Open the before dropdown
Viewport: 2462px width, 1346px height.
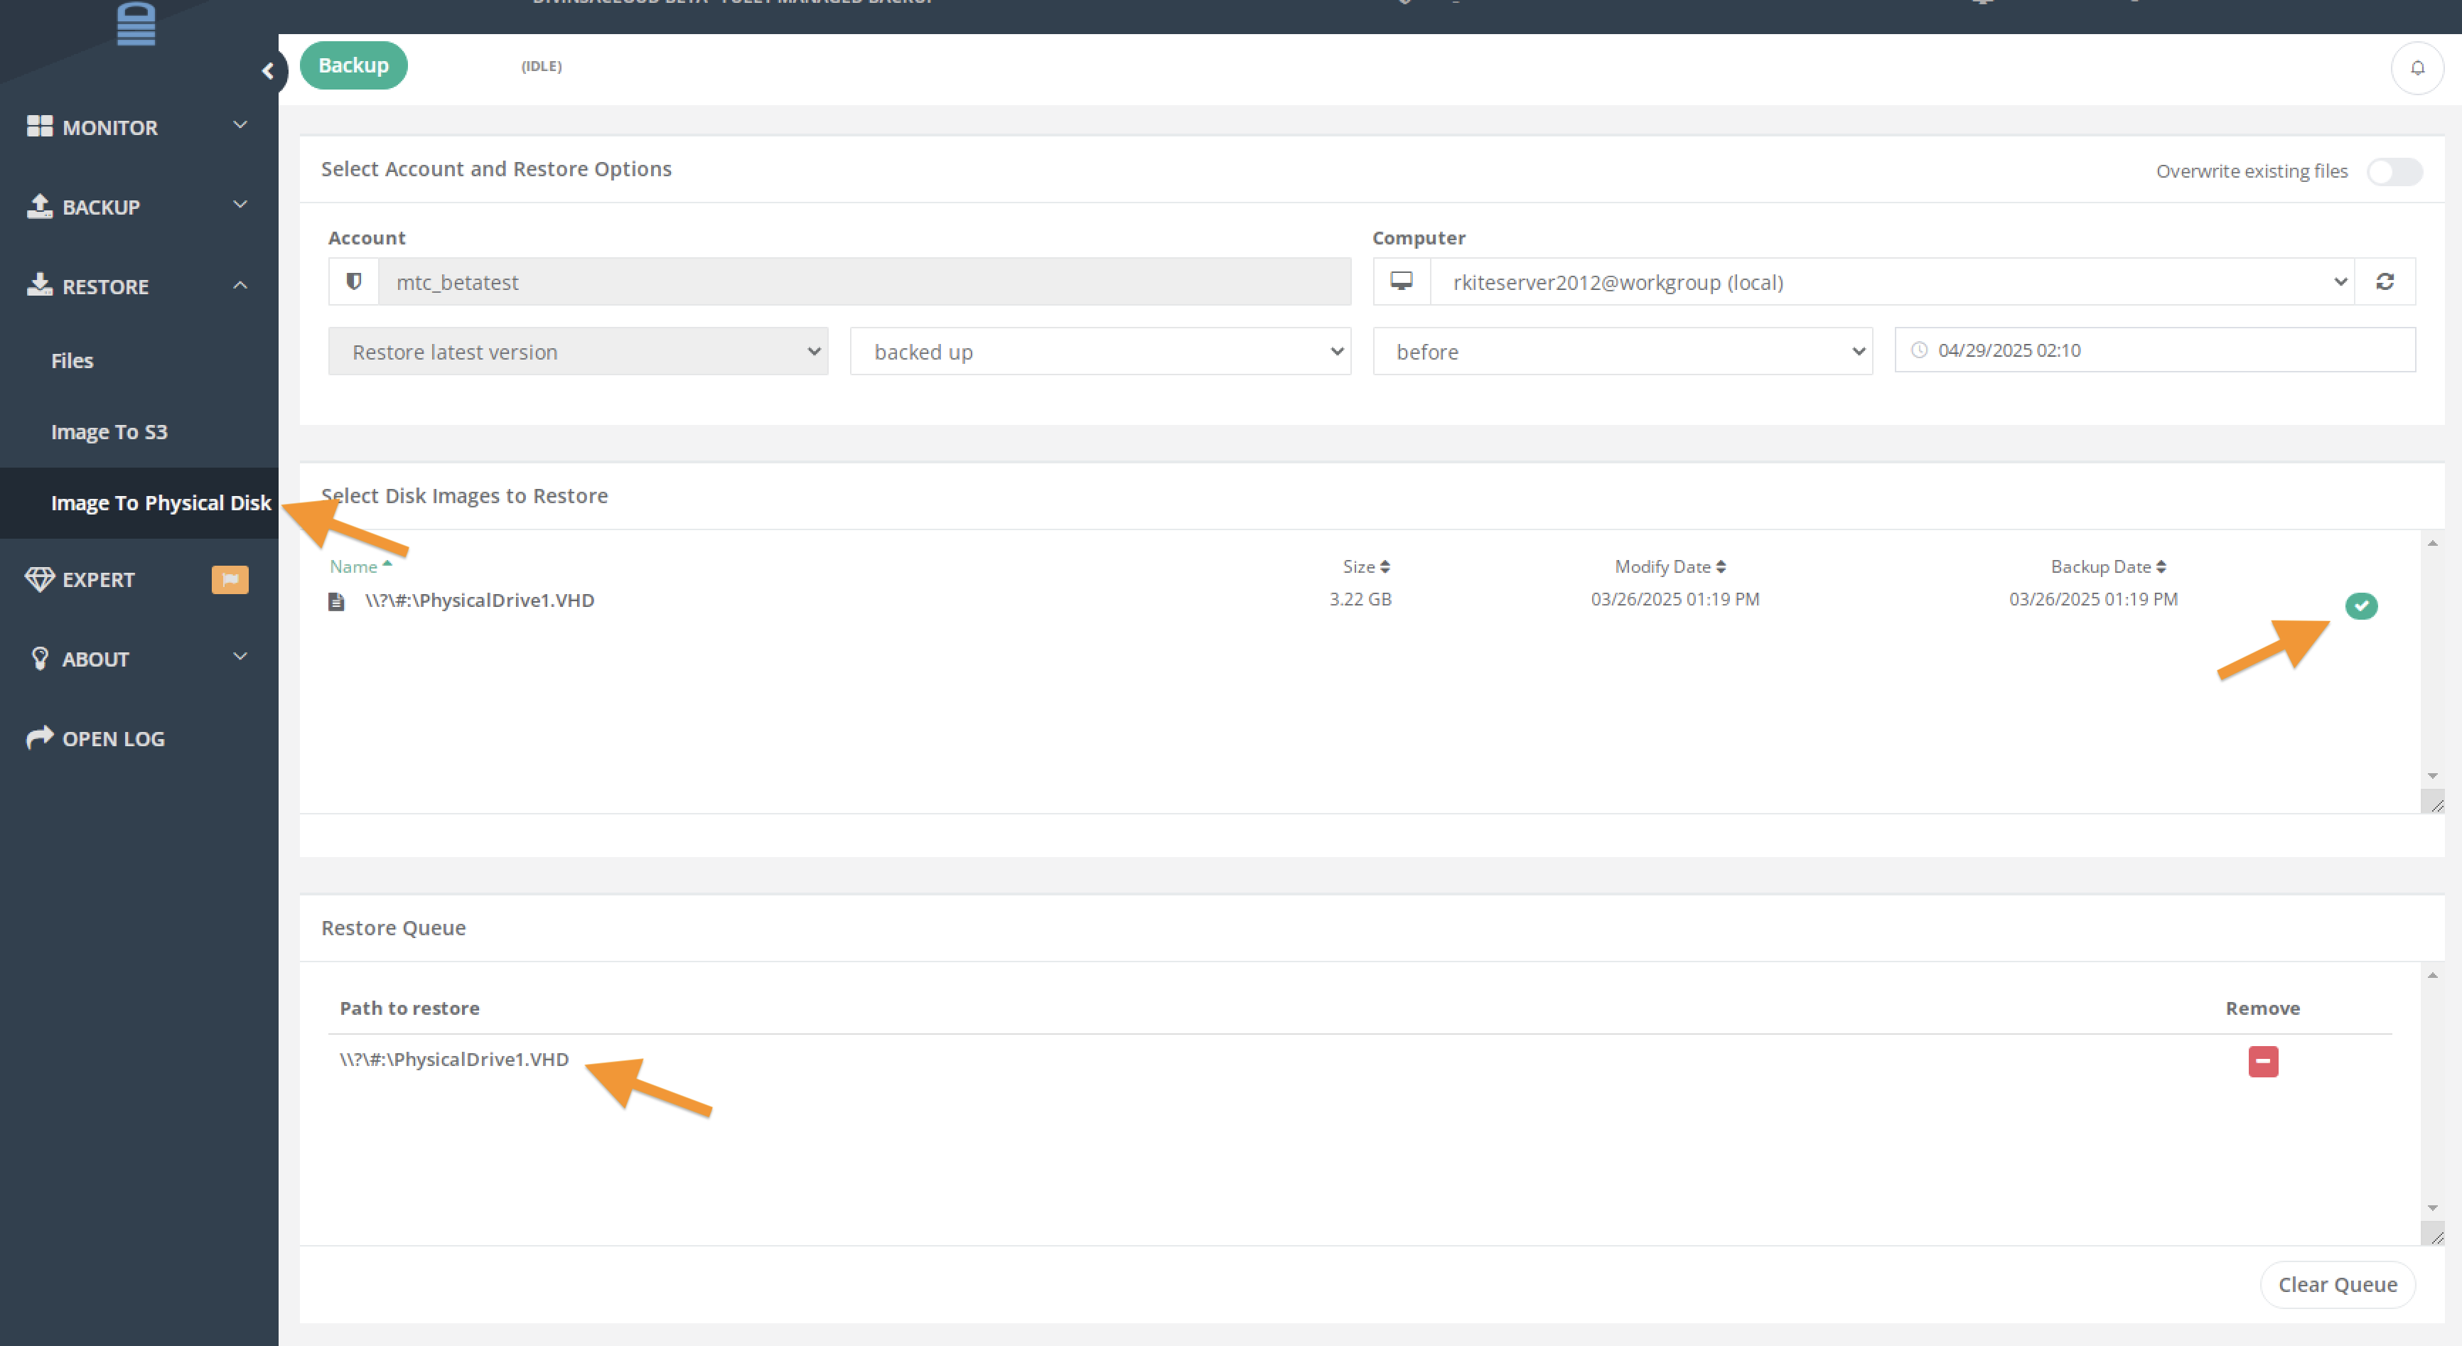coord(1622,351)
